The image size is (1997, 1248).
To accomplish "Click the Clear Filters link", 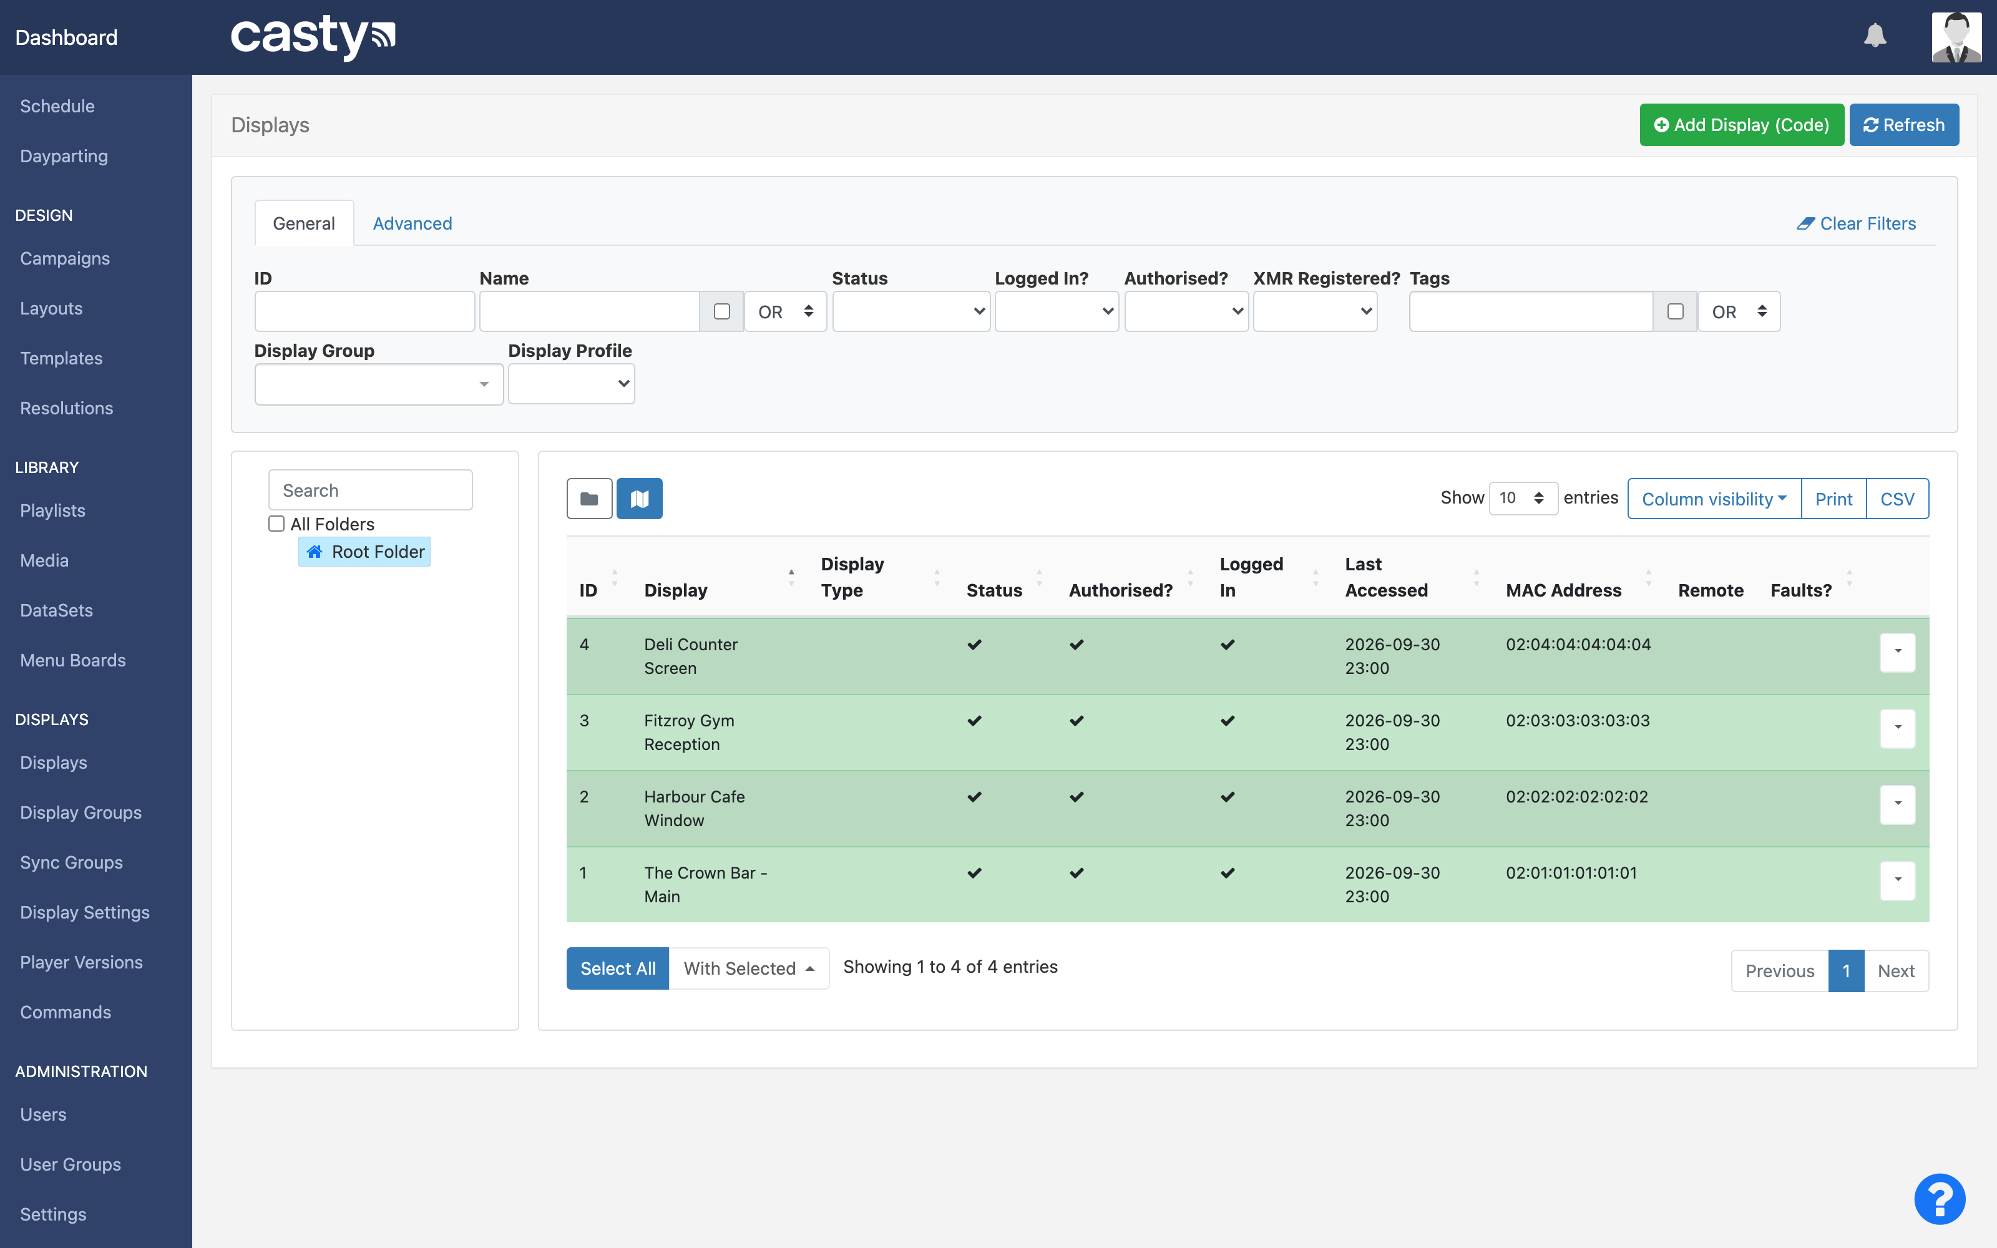I will click(x=1856, y=223).
